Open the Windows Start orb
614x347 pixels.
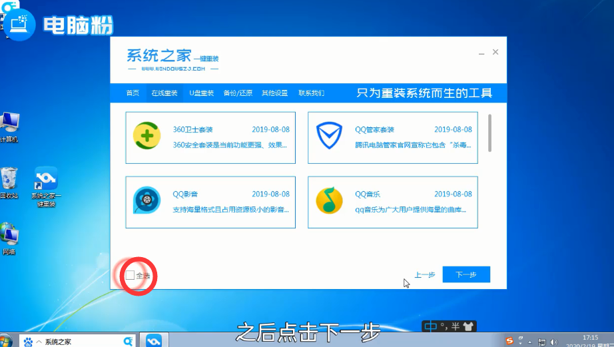pos(6,341)
